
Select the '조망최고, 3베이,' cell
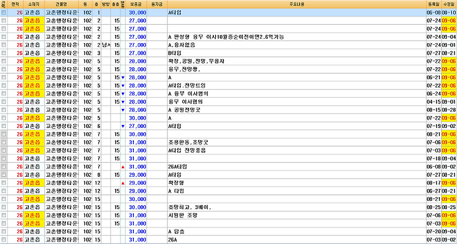click(x=296, y=207)
